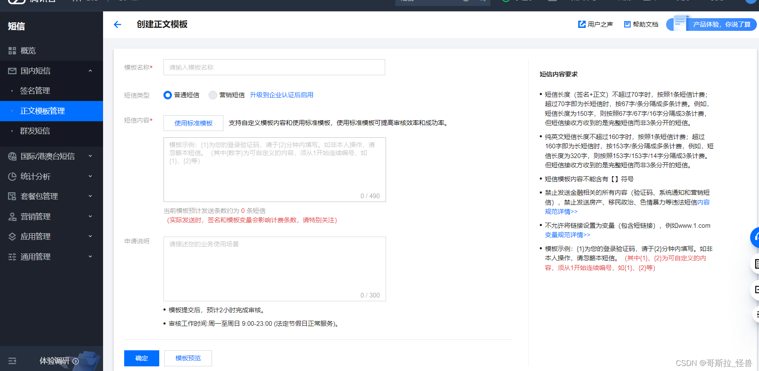Click the 产品体验，你说了算 banner
This screenshot has height=371, width=759.
click(x=711, y=25)
